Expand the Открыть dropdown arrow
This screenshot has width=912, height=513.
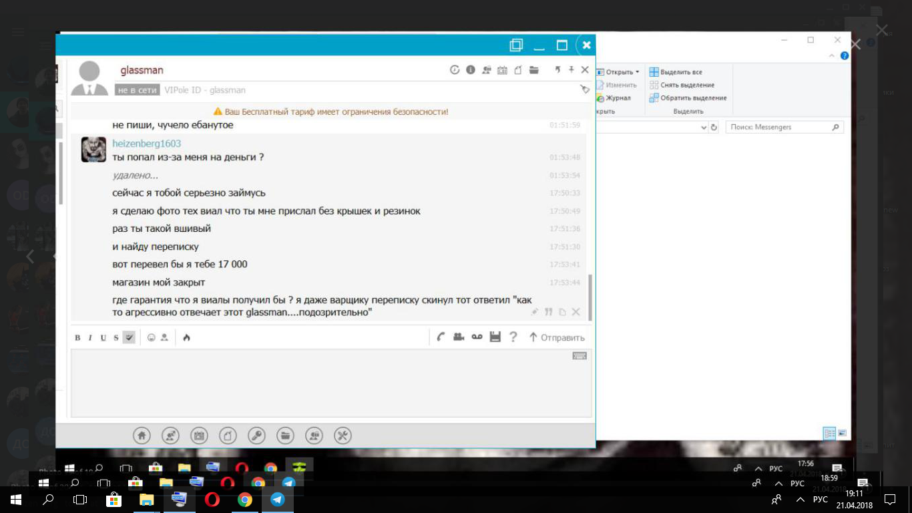pos(638,72)
